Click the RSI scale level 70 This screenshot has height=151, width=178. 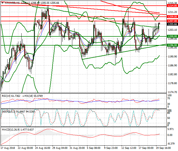point(169,98)
